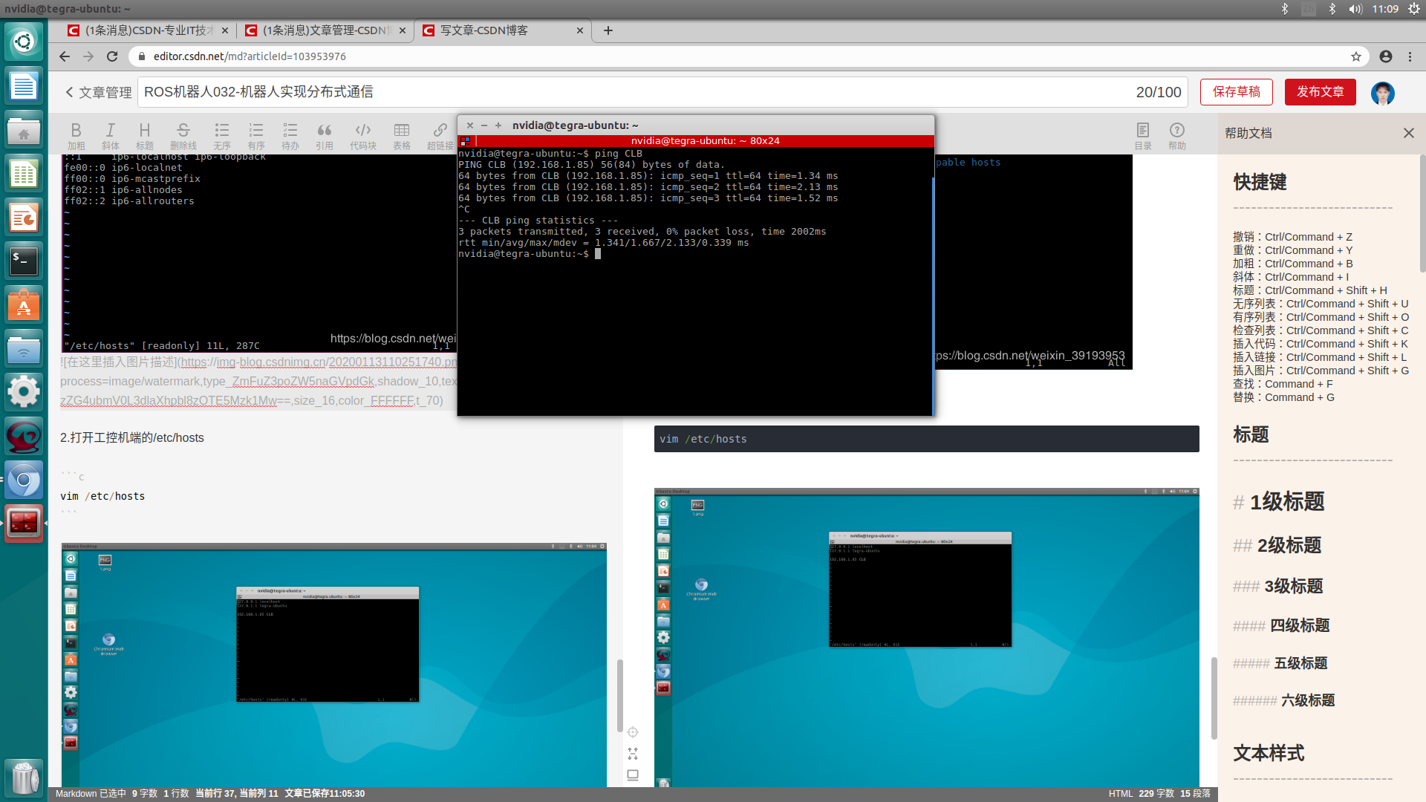Switch to CSDN-专业IT技术 browser tab

pyautogui.click(x=149, y=30)
